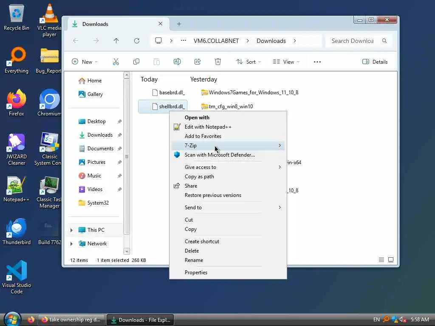Select tm_cfg_win8_win10 folder
The width and height of the screenshot is (435, 326).
[x=227, y=107]
